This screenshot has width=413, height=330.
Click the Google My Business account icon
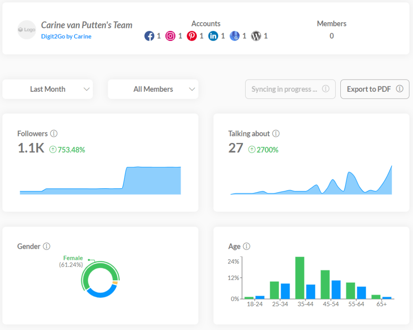click(x=235, y=36)
